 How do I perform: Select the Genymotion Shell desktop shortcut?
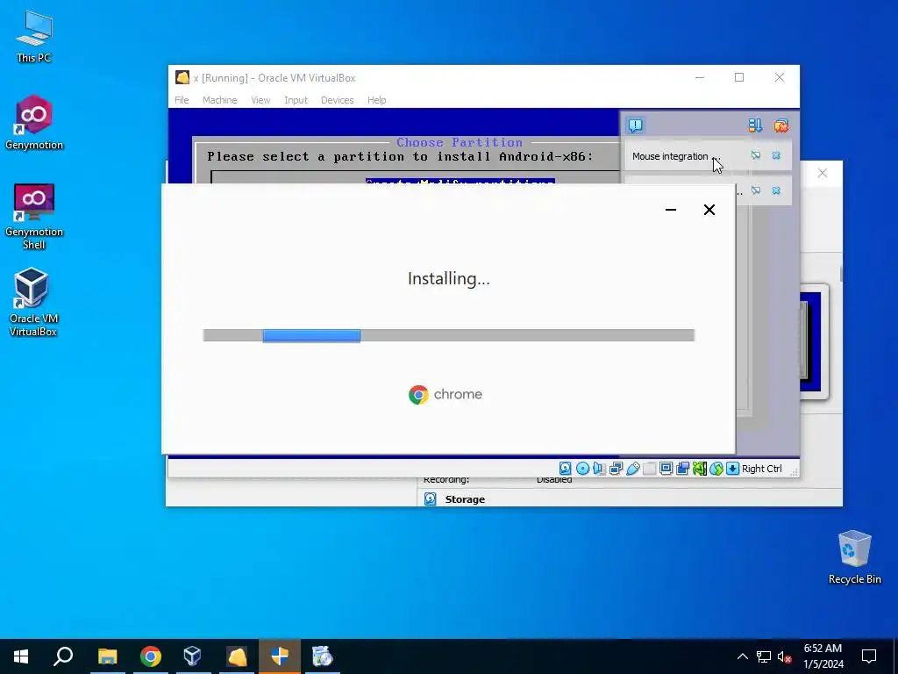(34, 217)
